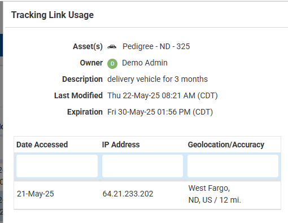Click the Expiration Fri 30-May-25 value
Image resolution: width=288 pixels, height=223 pixels.
[160, 112]
